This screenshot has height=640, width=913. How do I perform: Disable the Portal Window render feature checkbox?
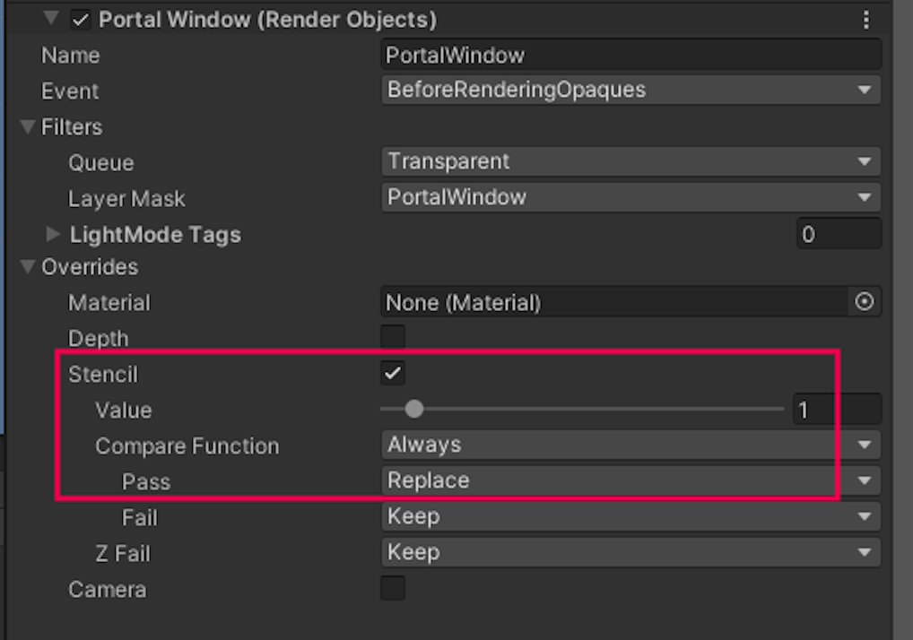(80, 20)
